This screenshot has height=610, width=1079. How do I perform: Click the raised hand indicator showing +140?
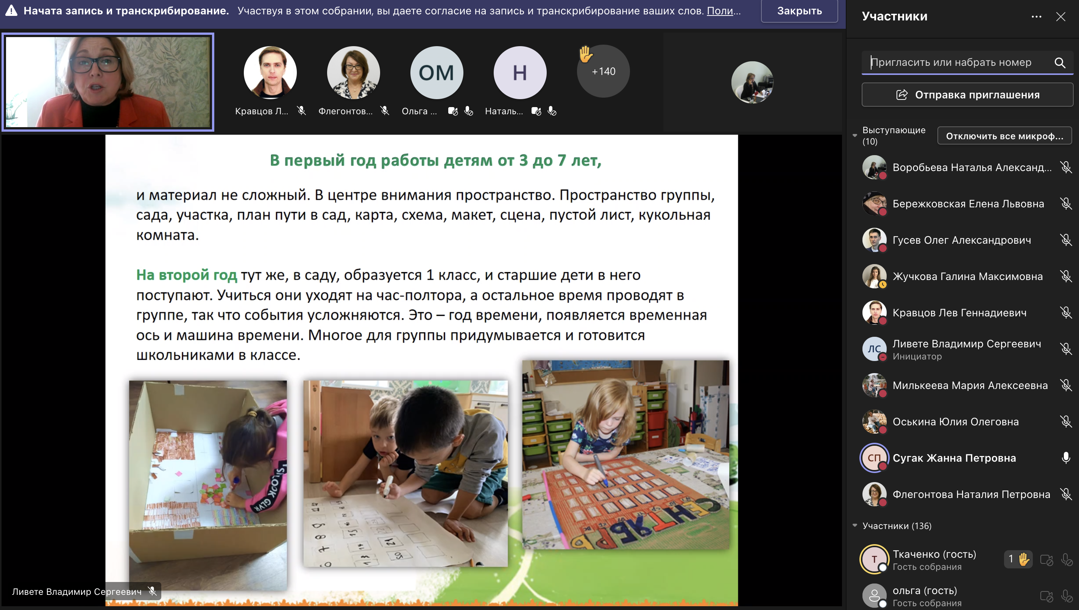pyautogui.click(x=603, y=71)
